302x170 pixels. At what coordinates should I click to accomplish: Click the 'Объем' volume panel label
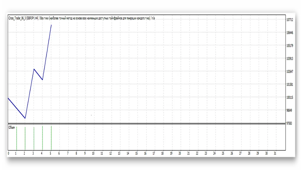12,127
